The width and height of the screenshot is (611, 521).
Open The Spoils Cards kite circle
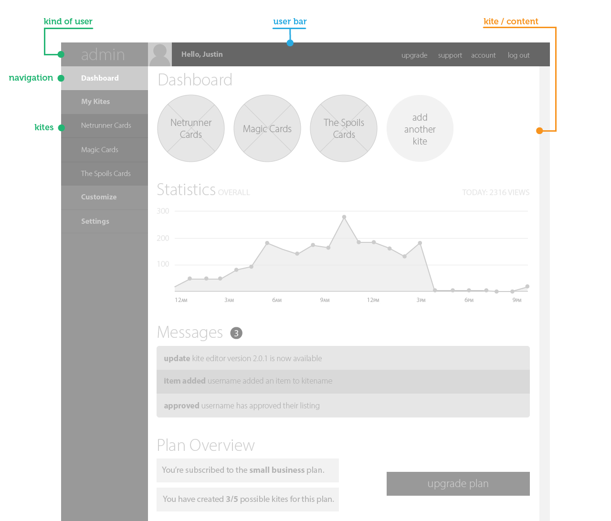pos(344,128)
